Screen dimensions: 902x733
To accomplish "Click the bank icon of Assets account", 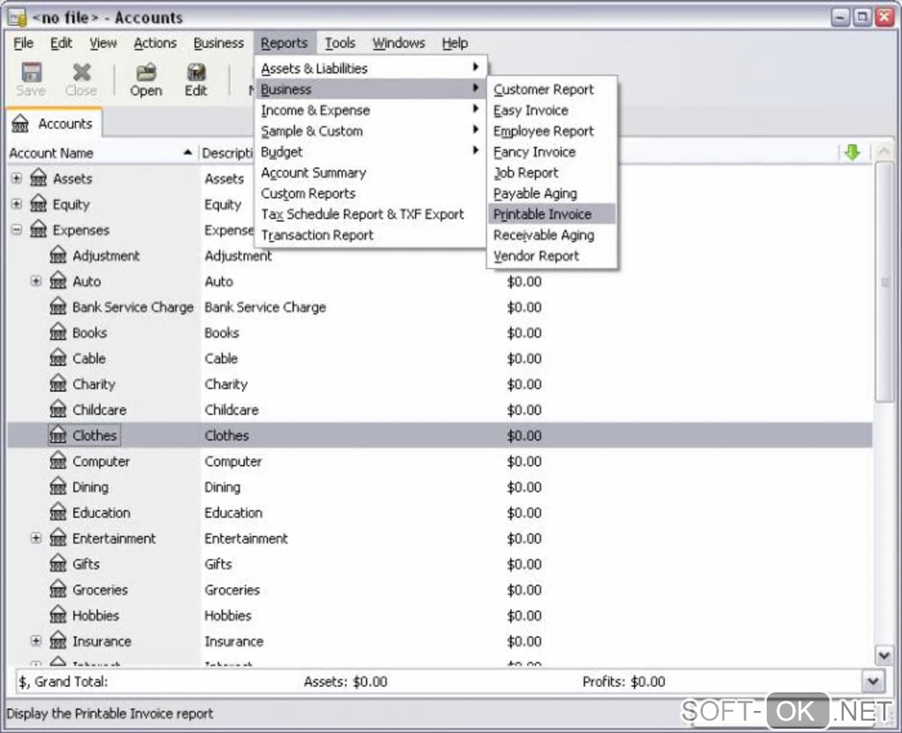I will 39,178.
